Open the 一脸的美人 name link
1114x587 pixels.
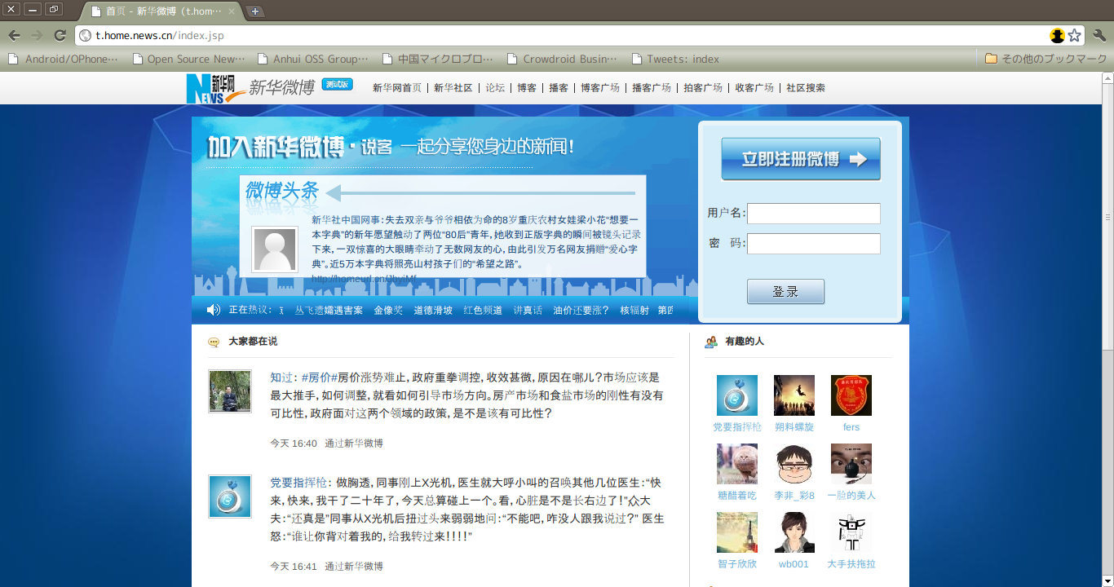[851, 496]
